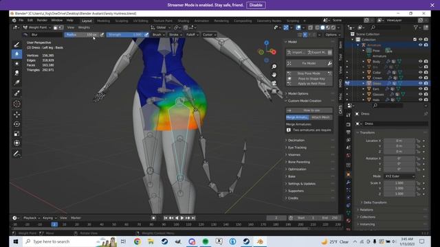This screenshot has height=247, width=440.
Task: Toggle the camera view icon in viewport
Action: (x=274, y=83)
